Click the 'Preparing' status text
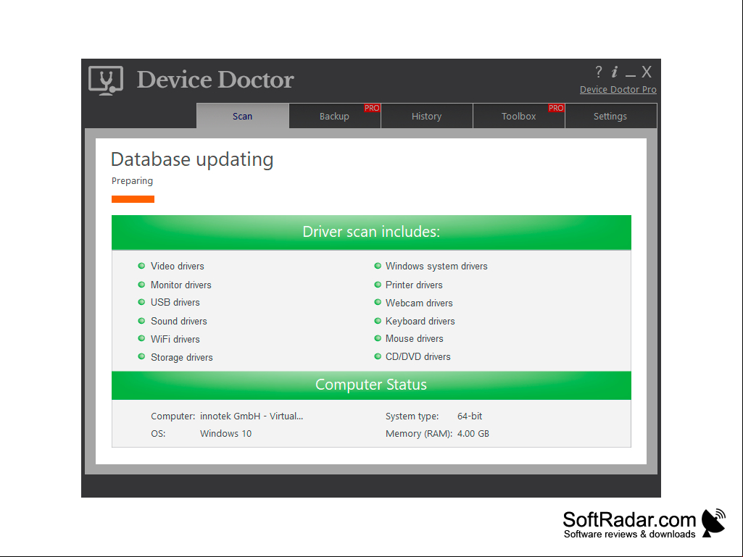 pos(132,181)
